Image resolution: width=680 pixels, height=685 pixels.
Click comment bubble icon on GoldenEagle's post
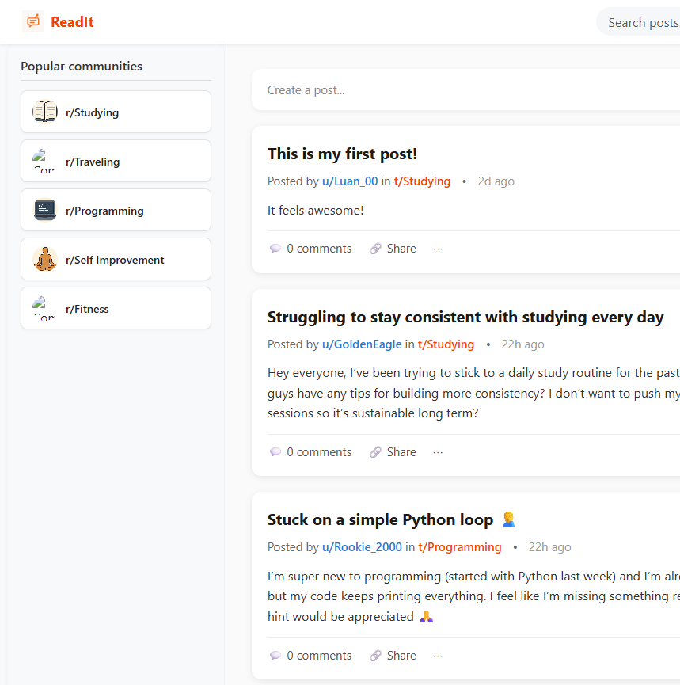275,452
